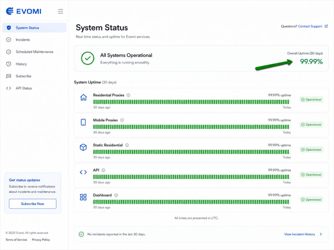Viewport: 334px width, 250px height.
Task: Click the Static Residential uptime bar
Action: (191, 152)
